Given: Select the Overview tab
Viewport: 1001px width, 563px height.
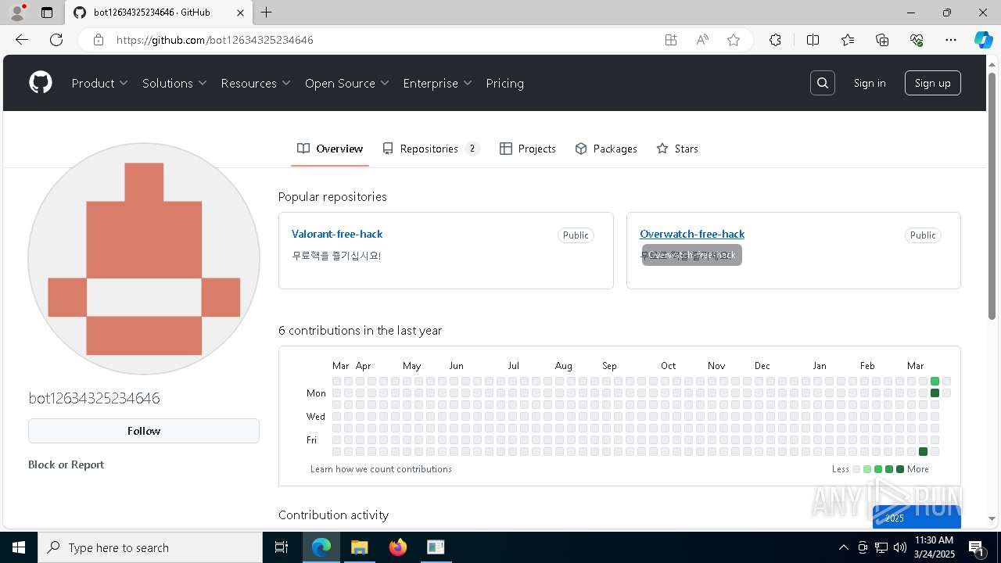Looking at the screenshot, I should point(330,149).
